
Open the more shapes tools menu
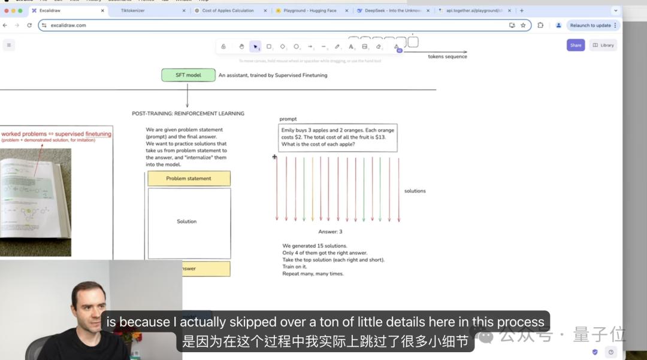click(397, 47)
